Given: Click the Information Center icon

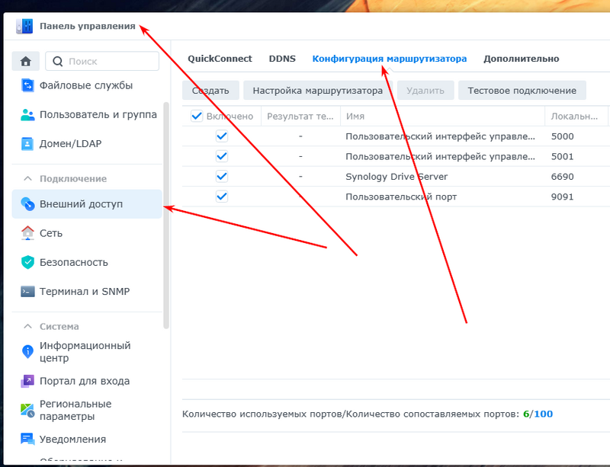Looking at the screenshot, I should click(x=28, y=351).
